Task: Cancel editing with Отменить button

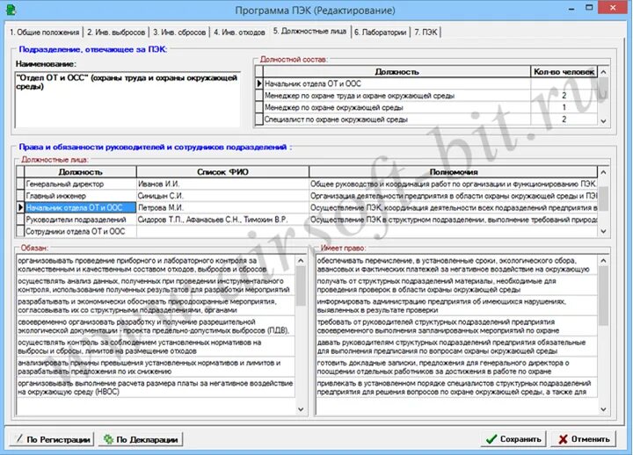Action: (584, 439)
